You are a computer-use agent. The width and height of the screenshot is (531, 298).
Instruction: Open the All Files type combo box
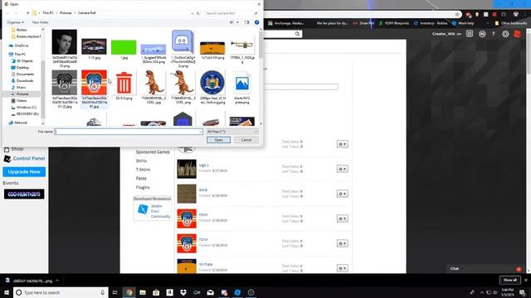tap(232, 132)
